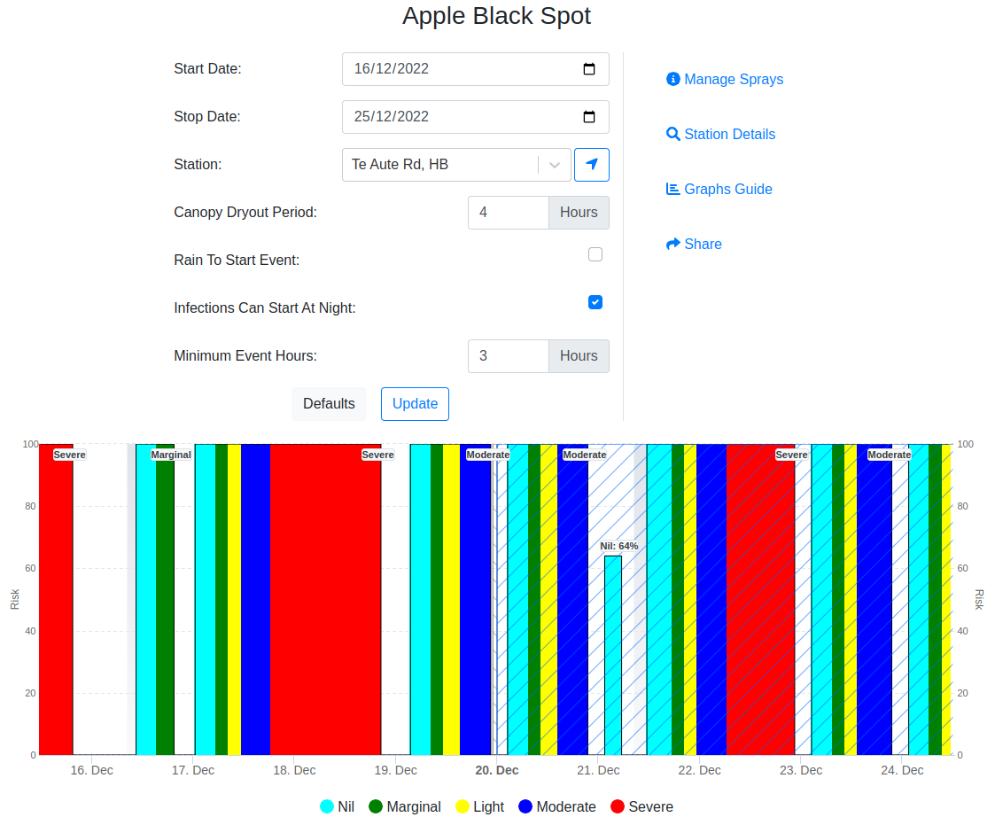995x825 pixels.
Task: Click the Minimum Event Hours input
Action: tap(509, 356)
